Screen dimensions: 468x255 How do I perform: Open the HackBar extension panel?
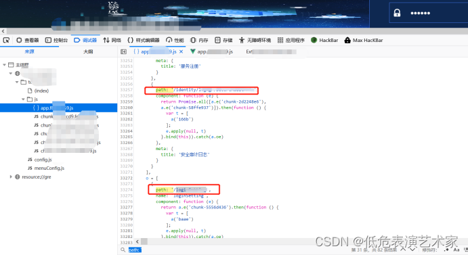point(324,40)
